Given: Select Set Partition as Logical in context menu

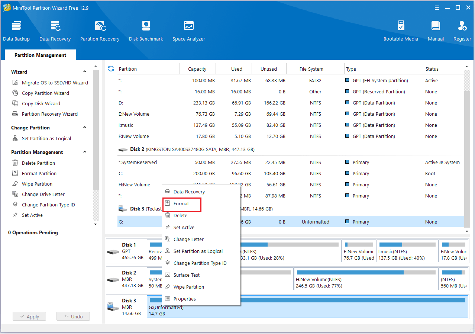Looking at the screenshot, I should click(201, 251).
